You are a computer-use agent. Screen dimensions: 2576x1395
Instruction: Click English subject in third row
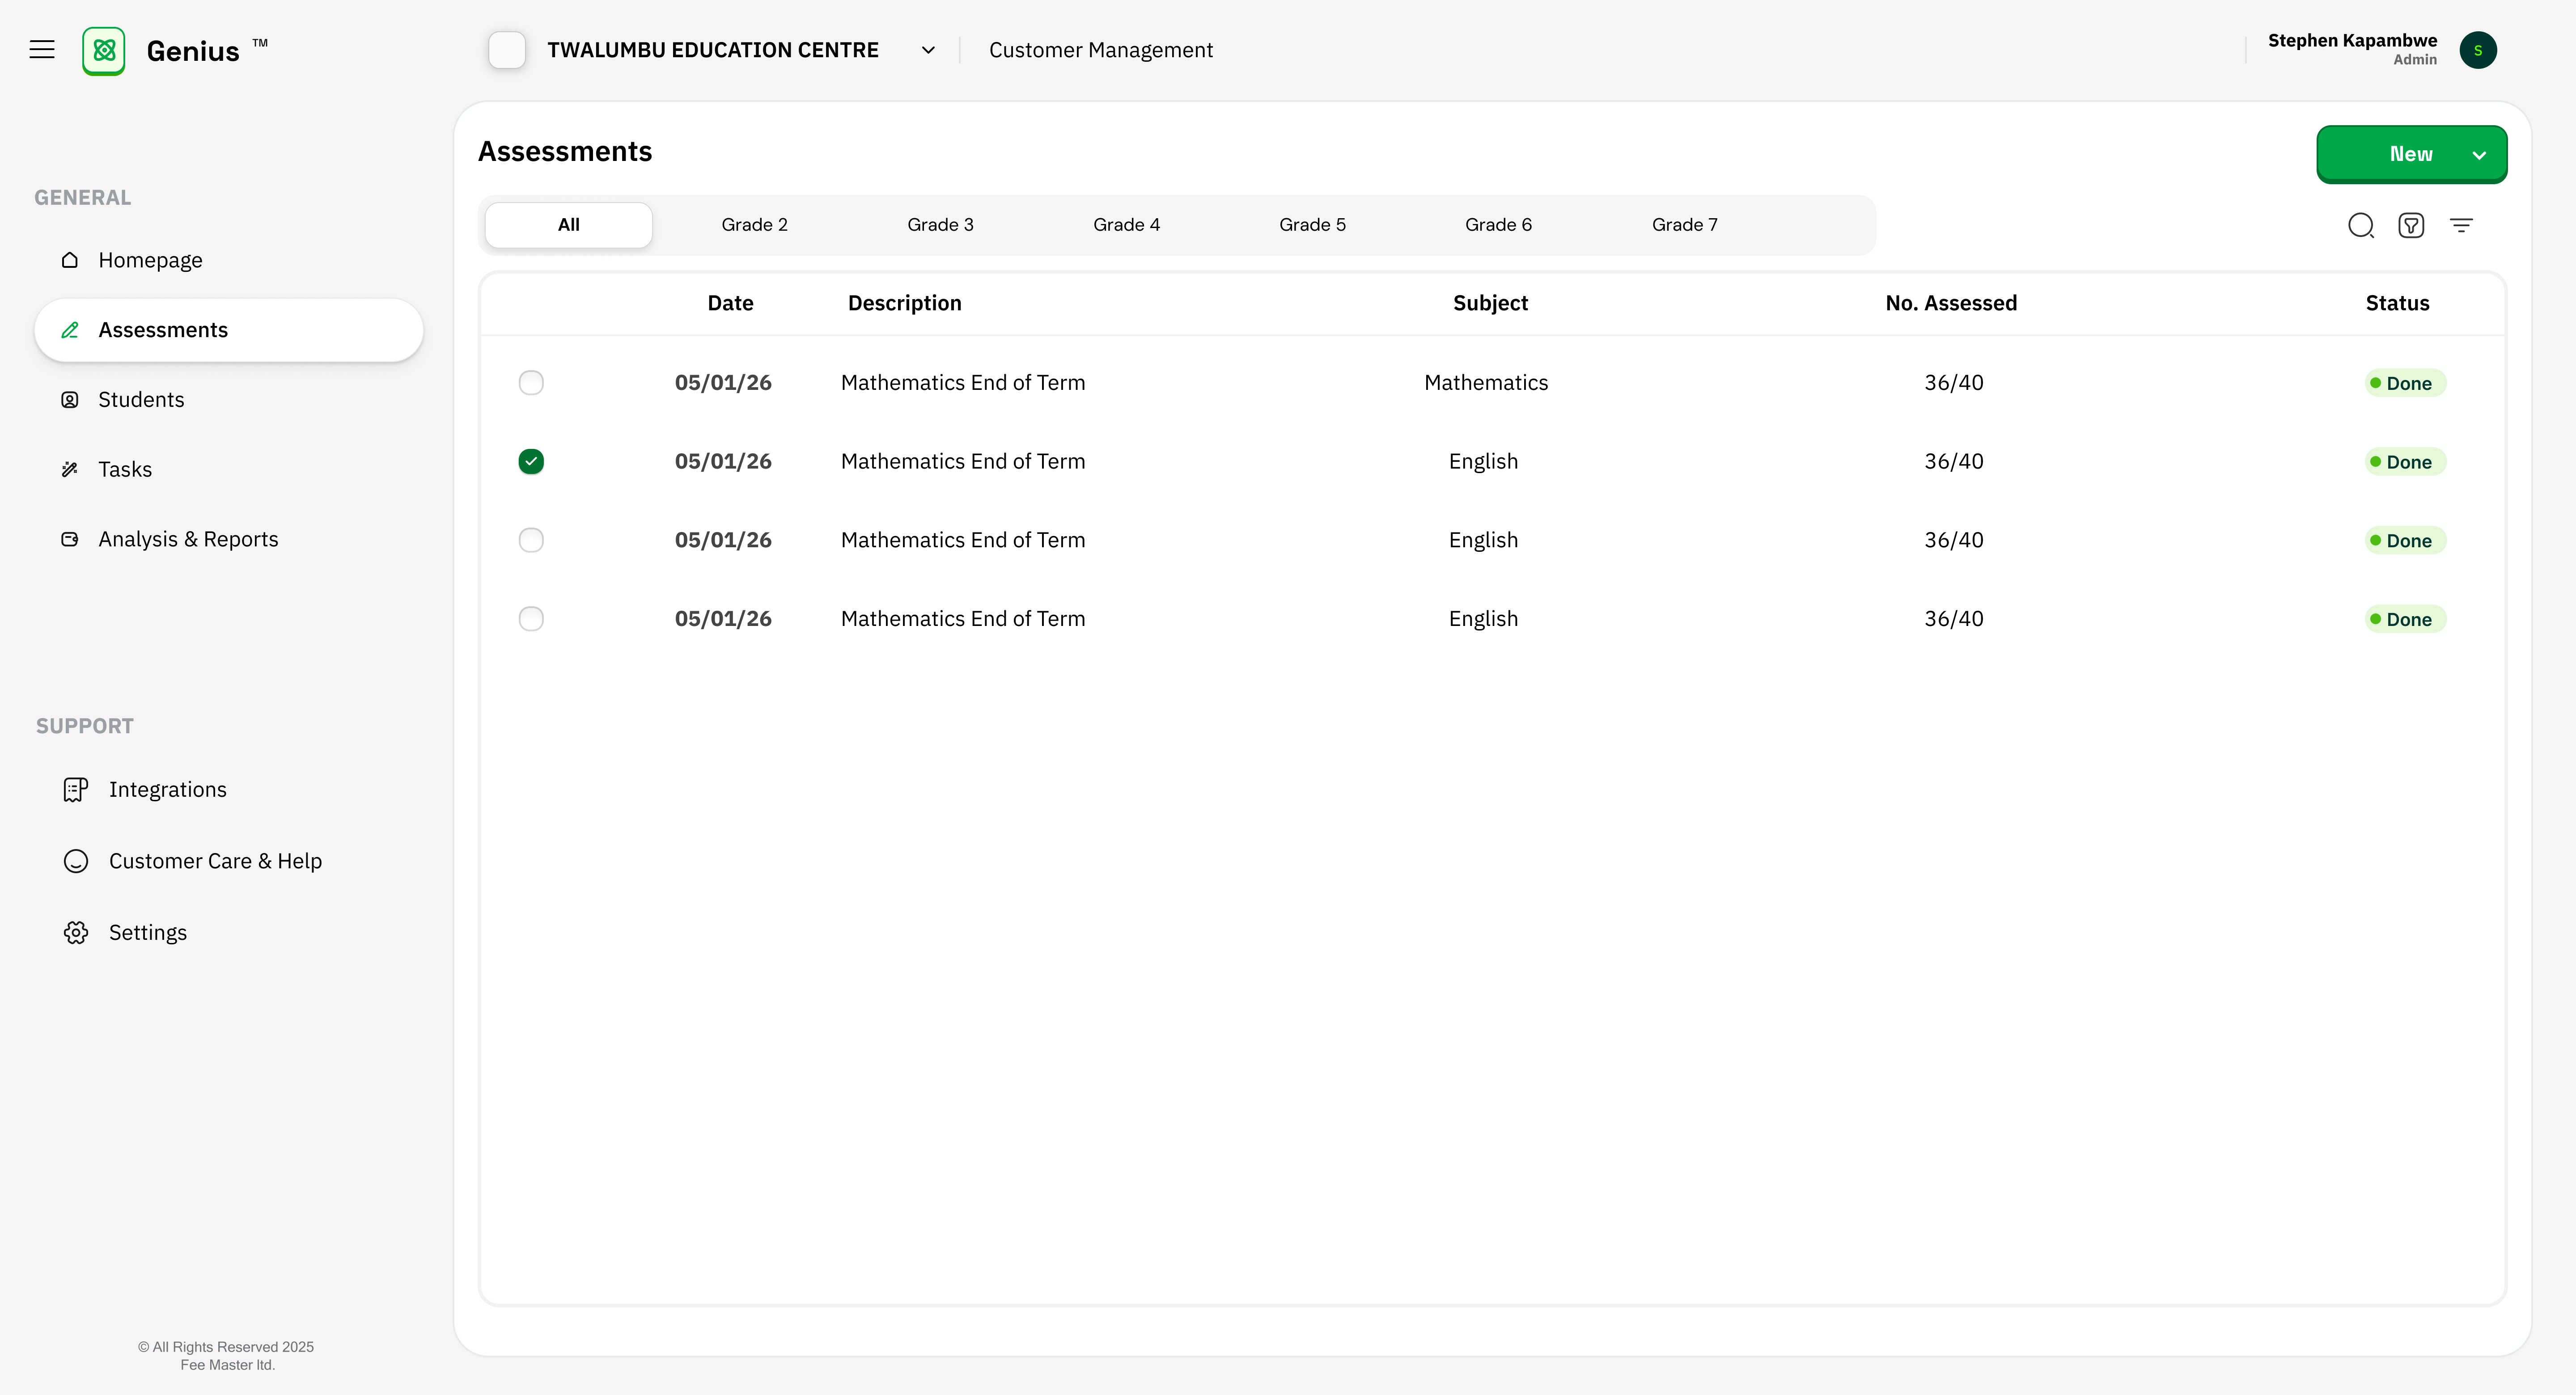tap(1483, 540)
